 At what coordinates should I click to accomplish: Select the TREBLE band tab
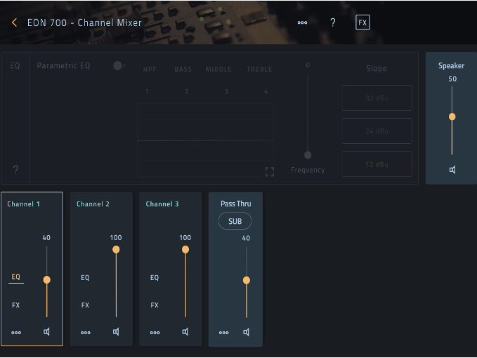pos(259,69)
